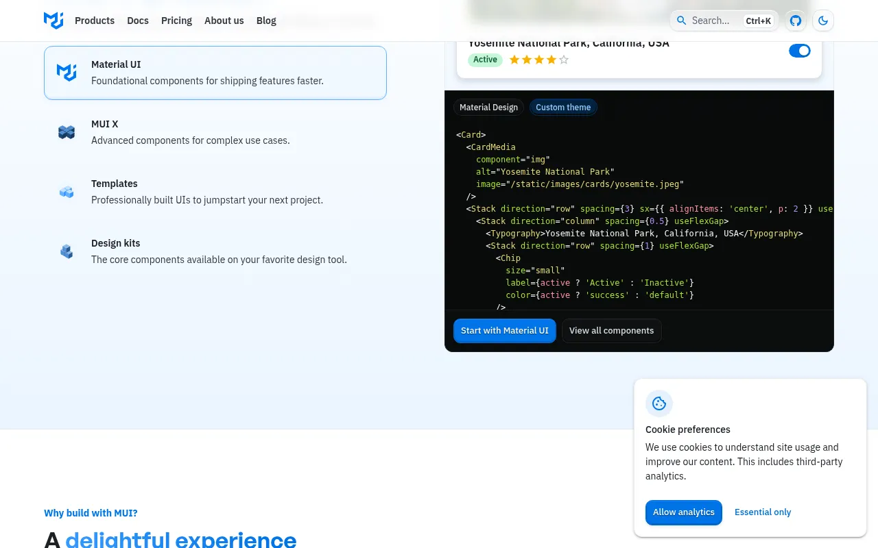
Task: Click the '<CardMedia' code line
Action: pos(490,147)
